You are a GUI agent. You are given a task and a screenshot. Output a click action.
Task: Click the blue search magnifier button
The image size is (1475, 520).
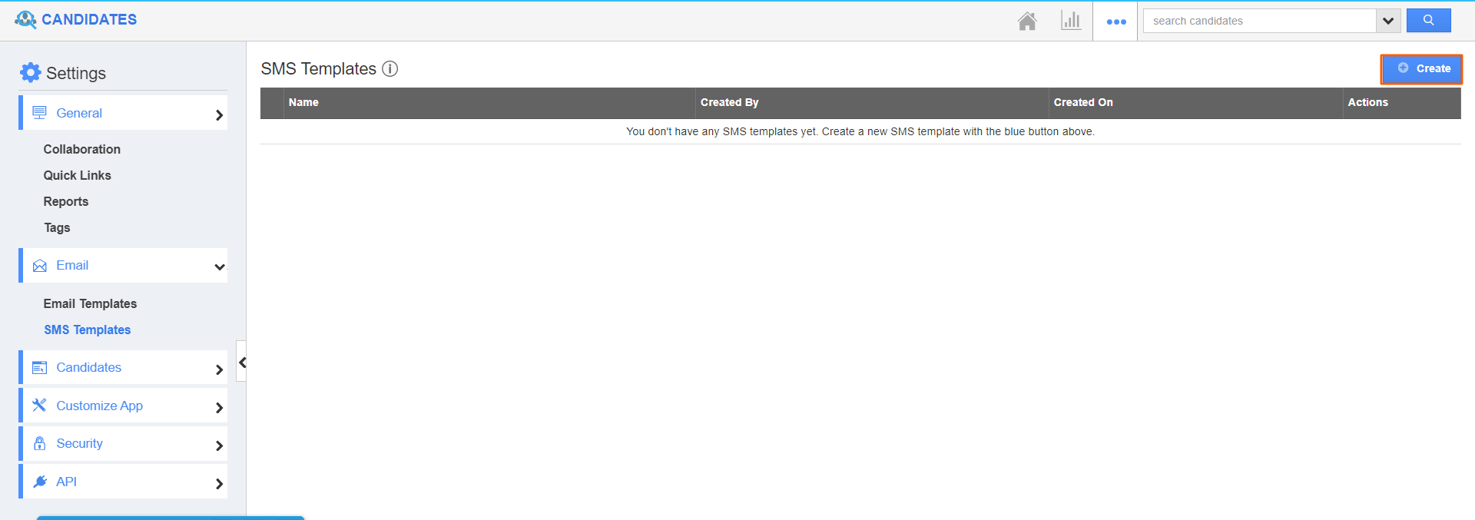click(x=1428, y=21)
